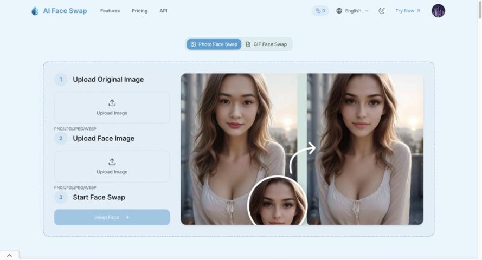Select the Photo Face Swap tab

pyautogui.click(x=214, y=44)
